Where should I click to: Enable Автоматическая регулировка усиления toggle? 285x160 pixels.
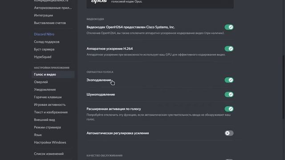[229, 133]
